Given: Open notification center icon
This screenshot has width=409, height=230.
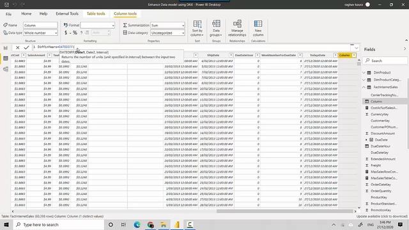Looking at the screenshot, I should [x=401, y=224].
